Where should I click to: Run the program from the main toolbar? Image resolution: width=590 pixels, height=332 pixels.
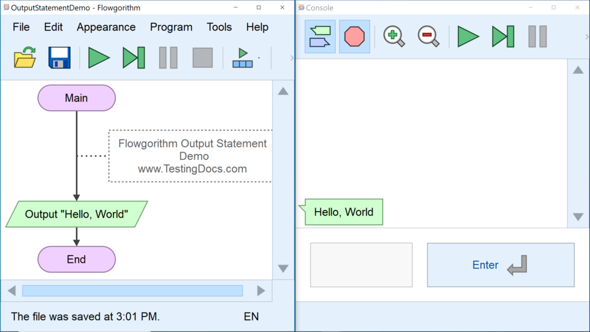pos(99,58)
